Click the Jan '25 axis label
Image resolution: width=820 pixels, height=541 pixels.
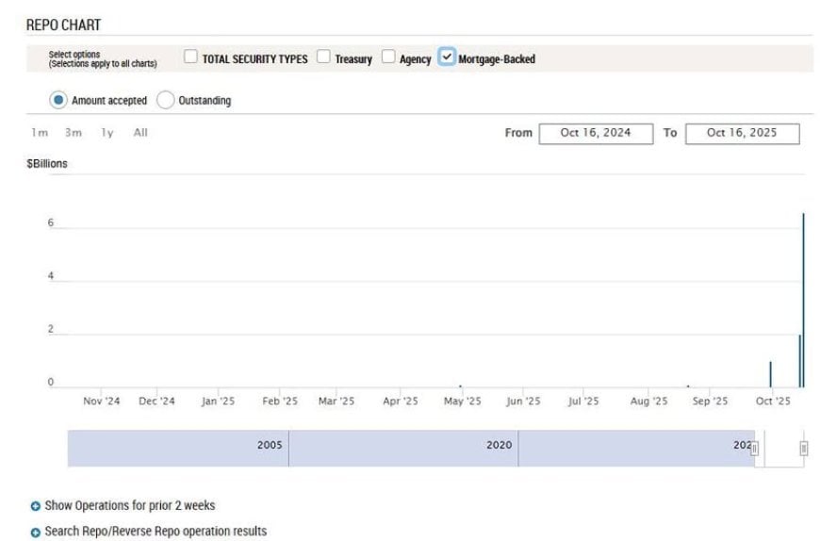pos(218,401)
